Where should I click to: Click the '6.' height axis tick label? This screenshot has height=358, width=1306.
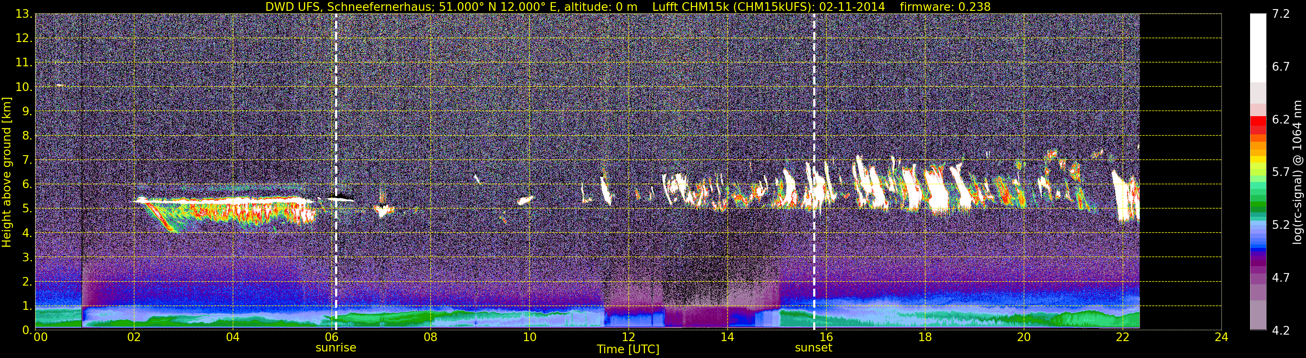point(27,184)
